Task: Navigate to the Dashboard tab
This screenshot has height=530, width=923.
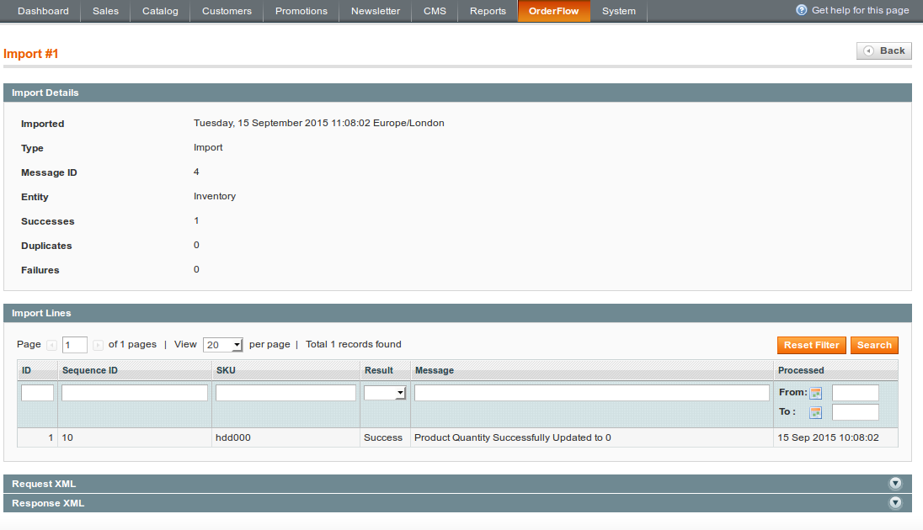Action: (43, 11)
